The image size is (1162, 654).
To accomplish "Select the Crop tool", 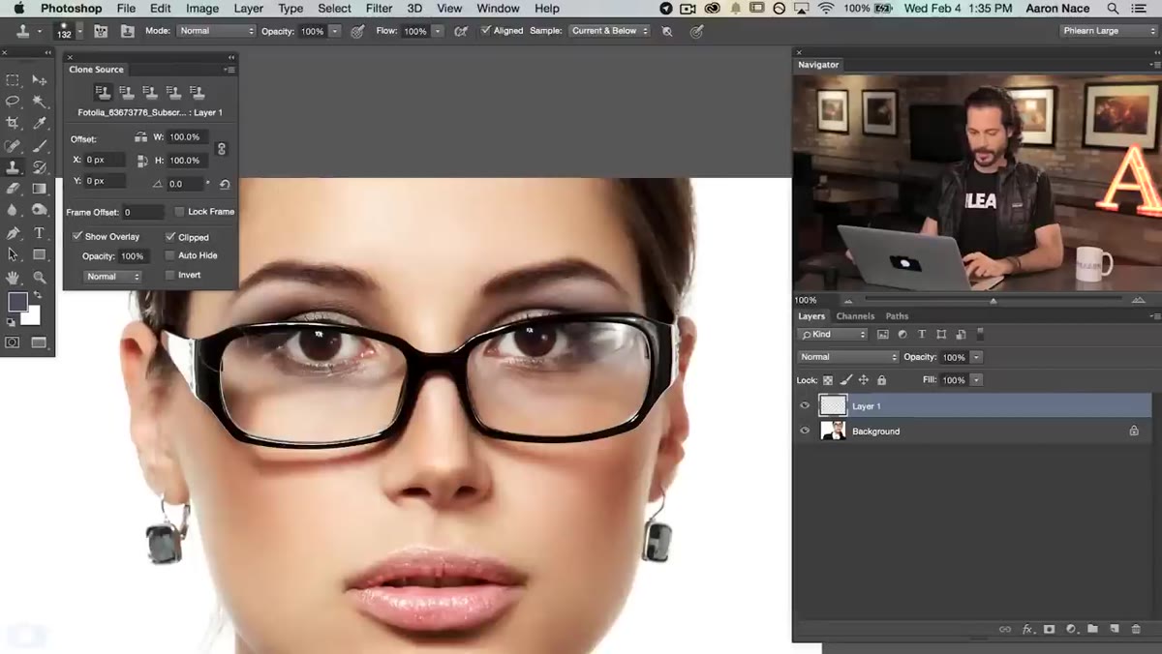I will pyautogui.click(x=13, y=124).
